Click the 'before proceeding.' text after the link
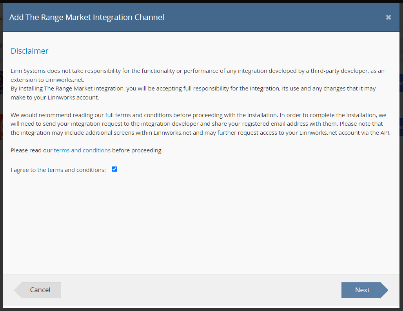403x311 pixels. [138, 150]
